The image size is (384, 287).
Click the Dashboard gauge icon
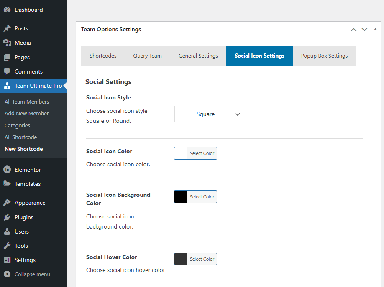(7, 10)
